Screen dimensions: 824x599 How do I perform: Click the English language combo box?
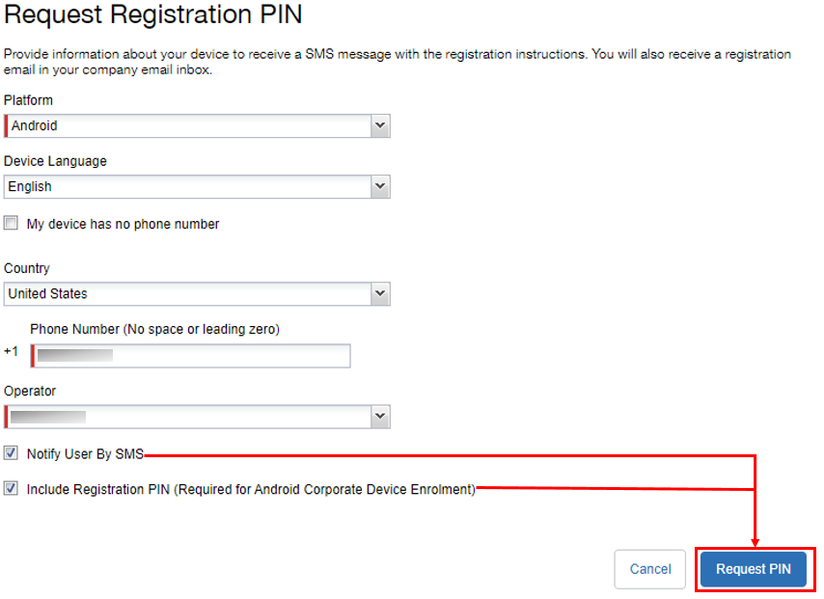point(188,187)
